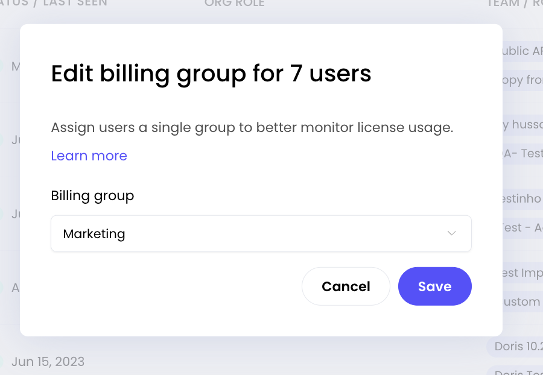Cancel the billing group edit

coord(346,286)
